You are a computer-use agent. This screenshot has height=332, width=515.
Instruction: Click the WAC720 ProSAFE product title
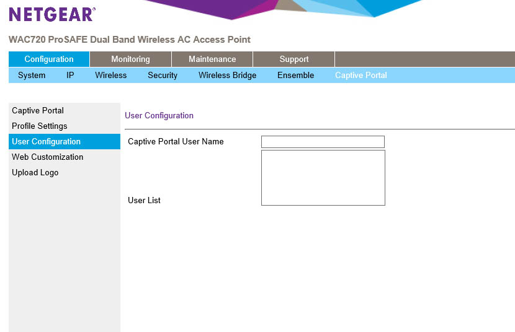(130, 39)
